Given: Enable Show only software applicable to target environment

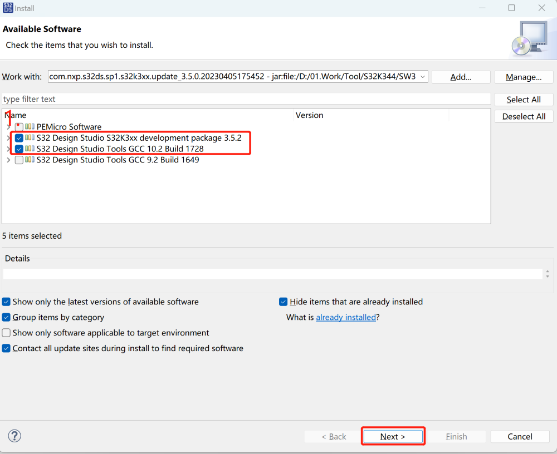Looking at the screenshot, I should coord(6,333).
